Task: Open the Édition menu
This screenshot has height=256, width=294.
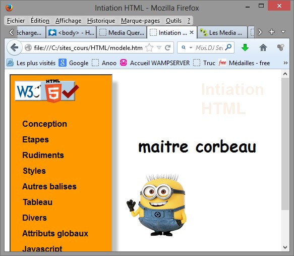Action: click(40, 21)
